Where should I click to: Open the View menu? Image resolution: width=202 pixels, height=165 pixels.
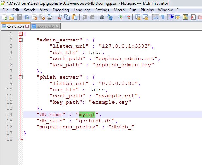click(44, 10)
